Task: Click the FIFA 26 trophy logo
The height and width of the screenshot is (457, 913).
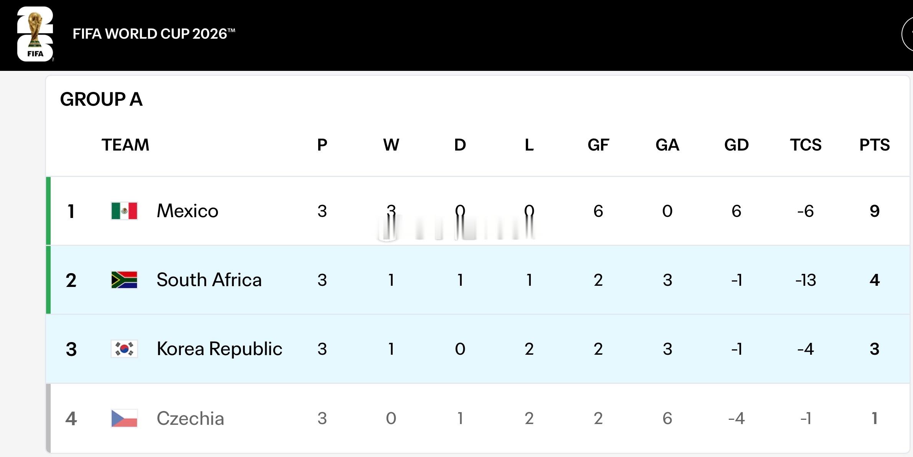Action: (35, 34)
